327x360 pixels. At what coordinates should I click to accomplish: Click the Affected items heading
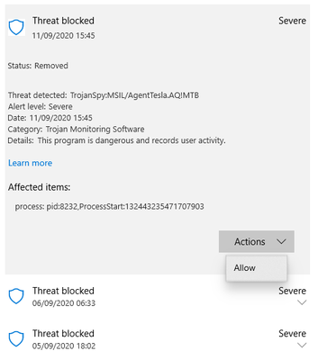coord(39,187)
